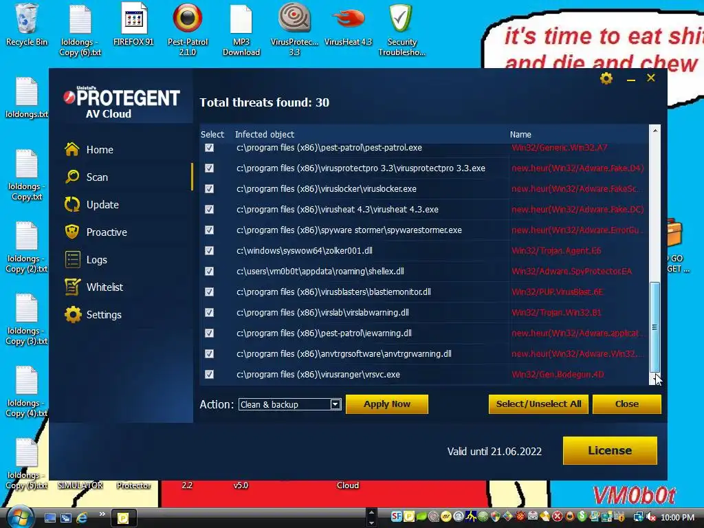
Task: Click the threat list scrollbar thumb
Action: (655, 327)
